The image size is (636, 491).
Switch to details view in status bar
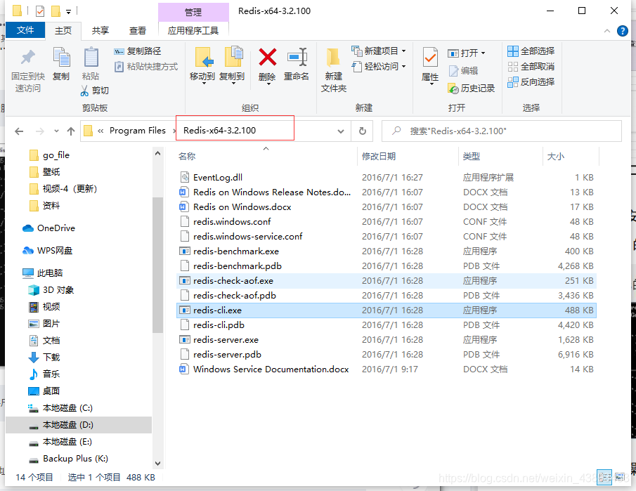point(604,477)
